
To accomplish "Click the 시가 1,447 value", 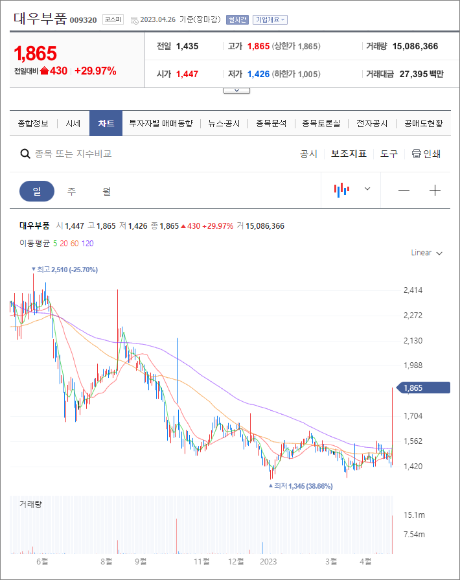I will 187,74.
